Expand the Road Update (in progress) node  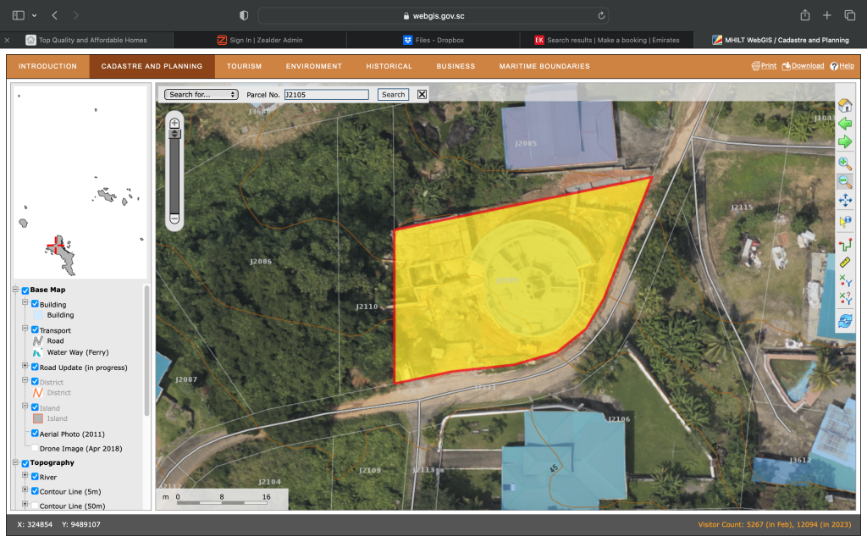[25, 367]
